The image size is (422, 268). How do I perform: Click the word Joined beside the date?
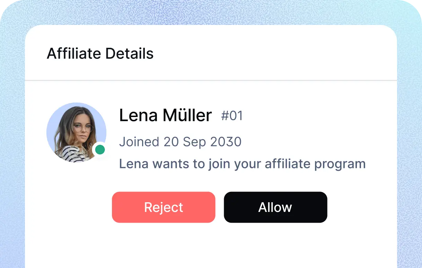(x=139, y=142)
